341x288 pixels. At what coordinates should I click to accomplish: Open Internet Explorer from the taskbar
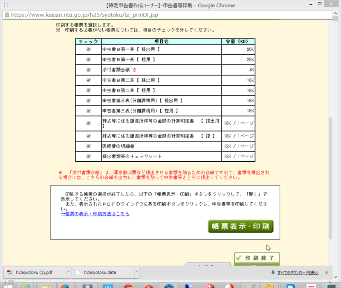tap(26, 286)
